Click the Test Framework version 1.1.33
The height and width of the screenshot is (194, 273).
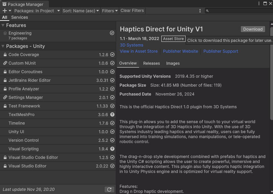tap(102, 106)
